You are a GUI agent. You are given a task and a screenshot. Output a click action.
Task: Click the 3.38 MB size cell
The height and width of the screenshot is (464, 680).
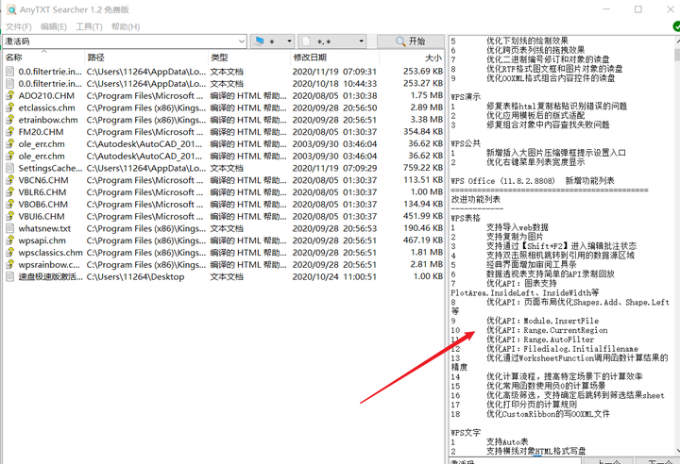click(x=427, y=120)
